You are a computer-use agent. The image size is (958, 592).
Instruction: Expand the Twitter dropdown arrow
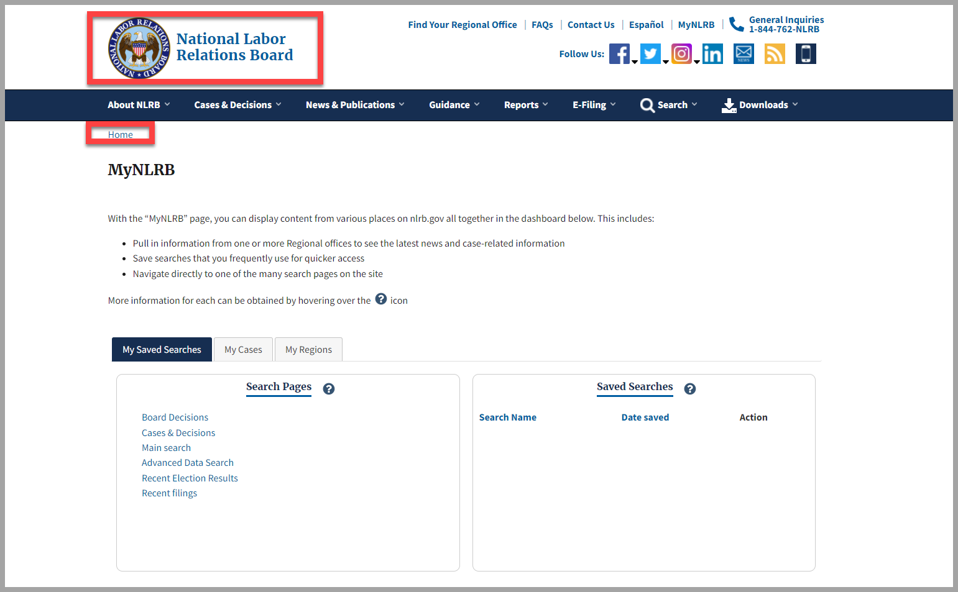[x=666, y=61]
